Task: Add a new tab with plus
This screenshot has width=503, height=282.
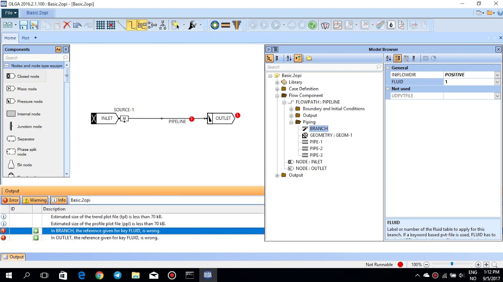Action: click(35, 38)
